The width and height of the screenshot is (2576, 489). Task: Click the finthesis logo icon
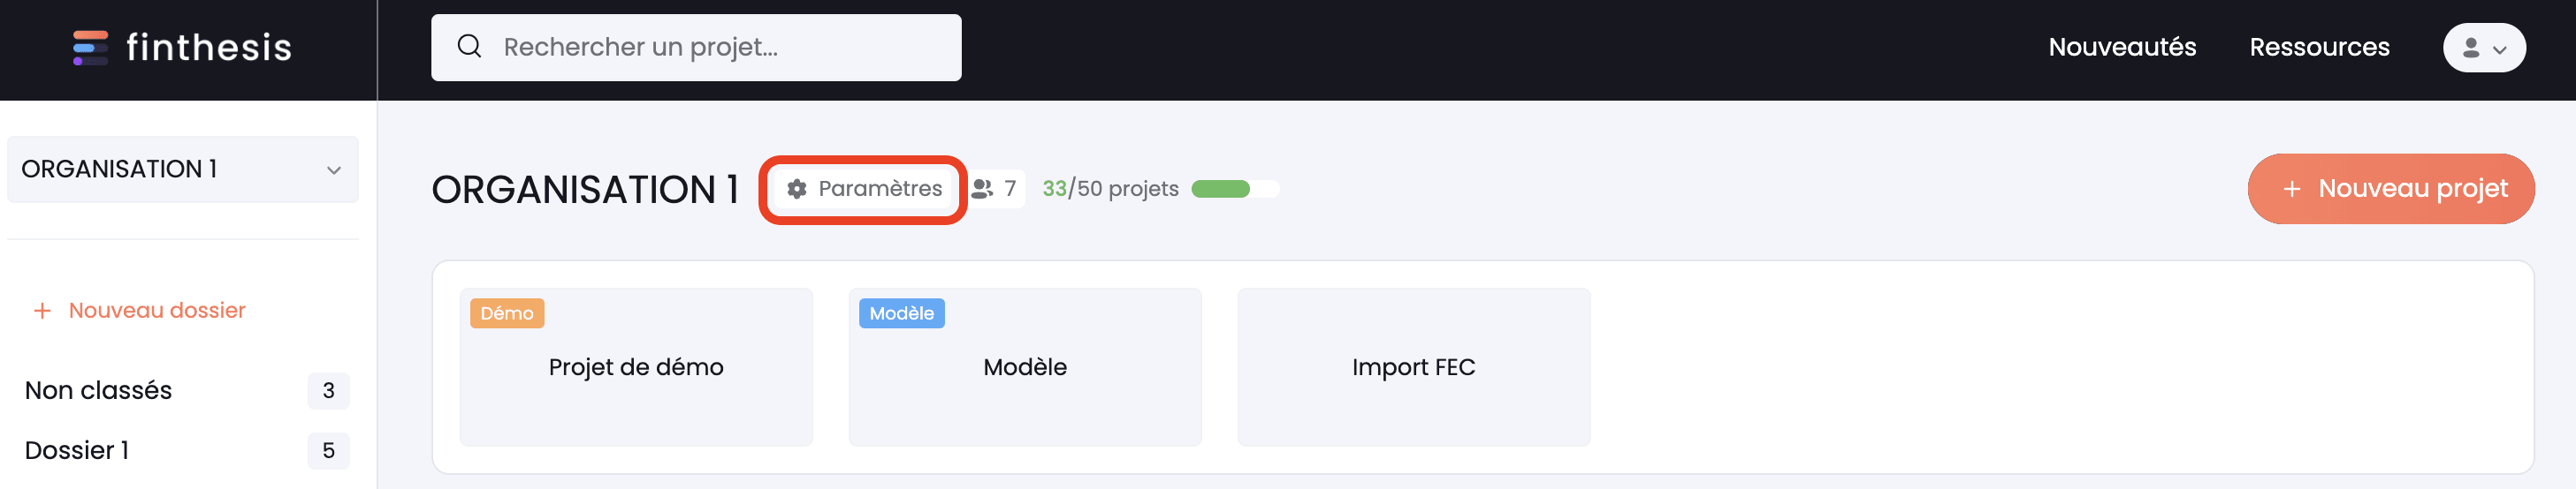[x=90, y=48]
